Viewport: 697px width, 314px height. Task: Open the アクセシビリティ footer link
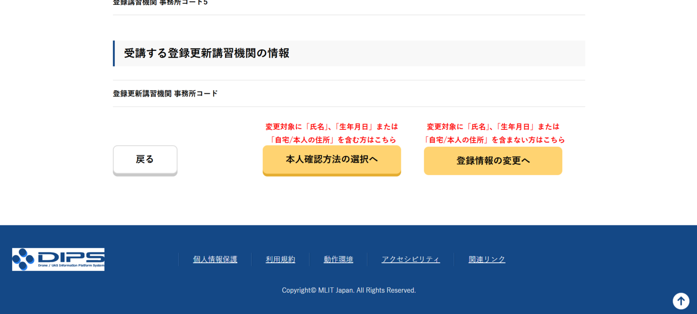410,259
